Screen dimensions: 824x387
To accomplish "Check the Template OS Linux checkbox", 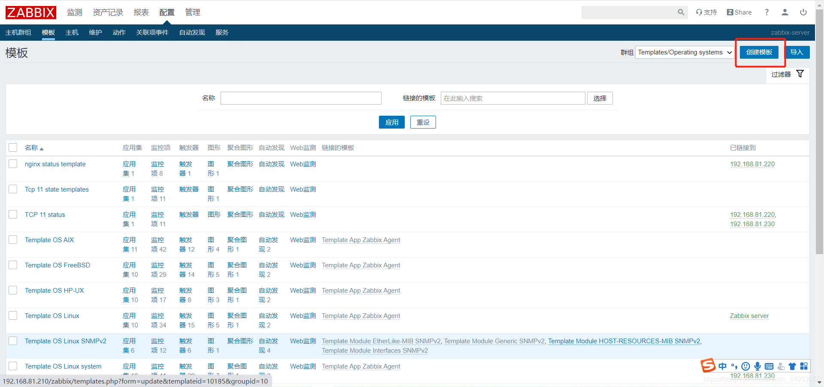I will (13, 315).
